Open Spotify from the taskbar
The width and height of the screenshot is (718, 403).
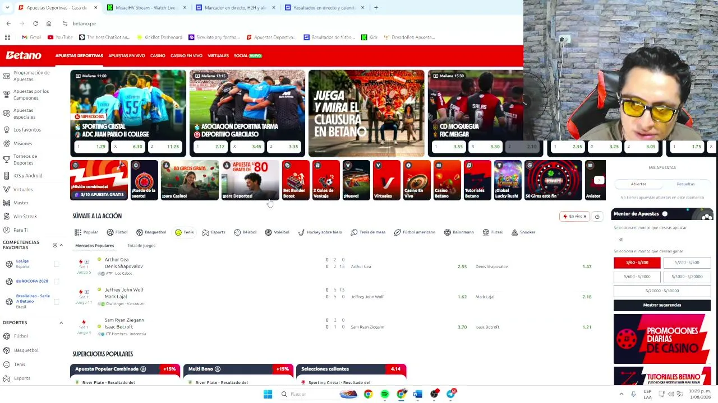tap(385, 394)
